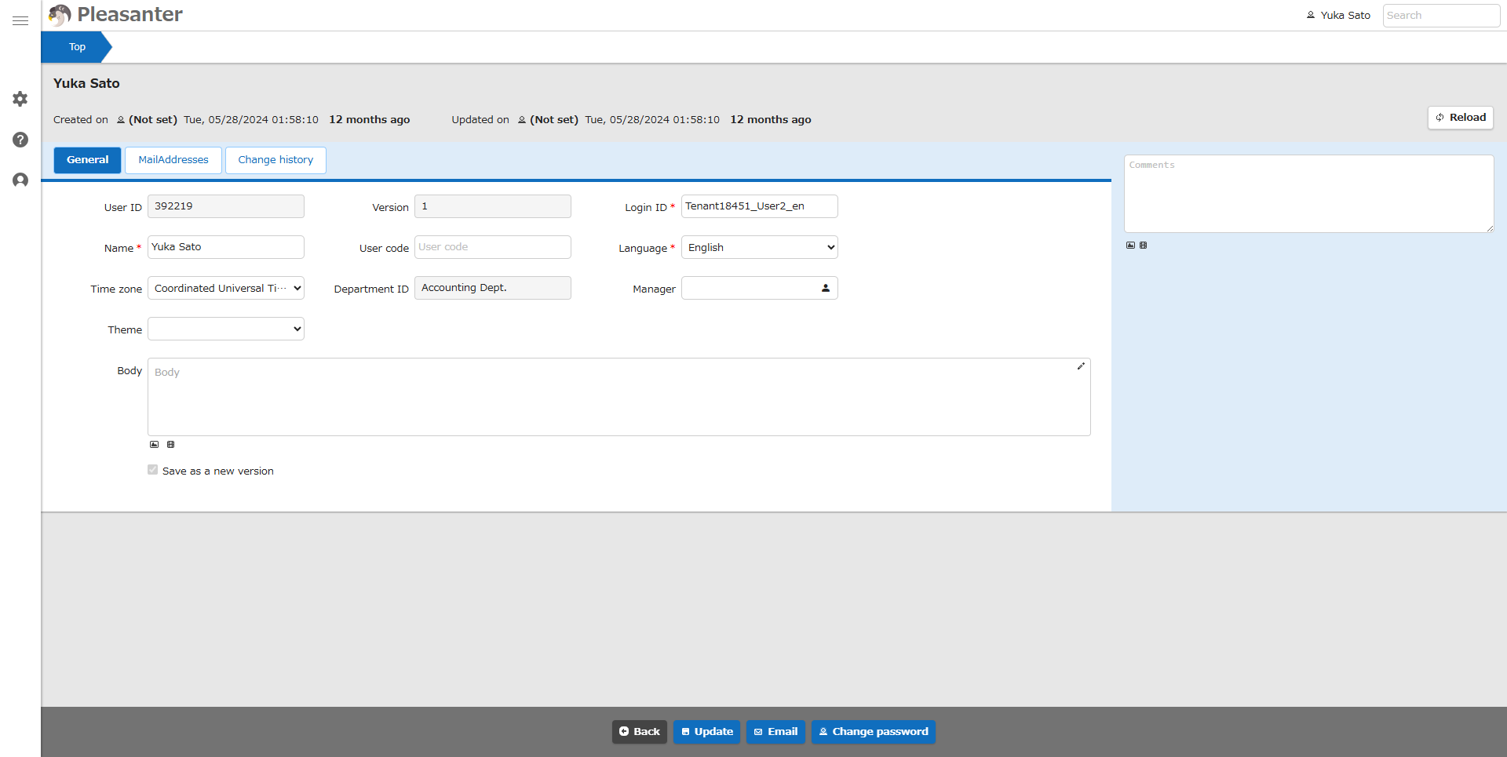Click the Change password button
The image size is (1507, 757).
click(x=874, y=732)
